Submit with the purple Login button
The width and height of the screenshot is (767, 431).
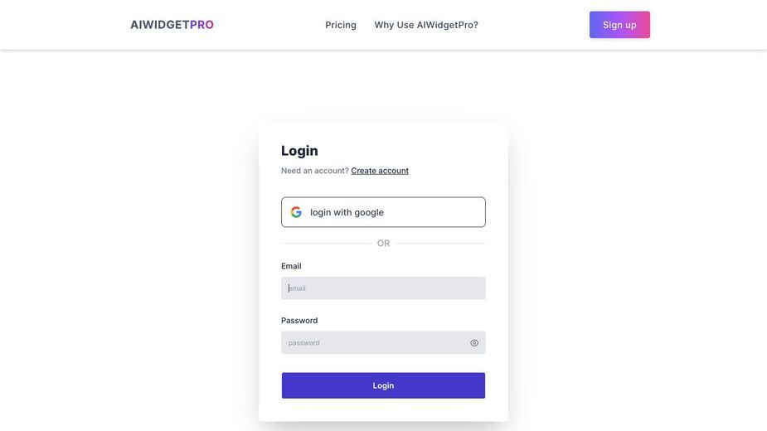pyautogui.click(x=383, y=385)
